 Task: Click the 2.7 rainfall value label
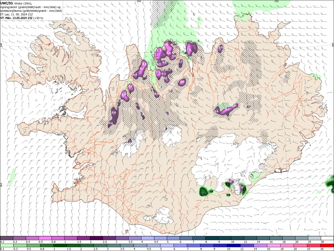click(x=244, y=189)
